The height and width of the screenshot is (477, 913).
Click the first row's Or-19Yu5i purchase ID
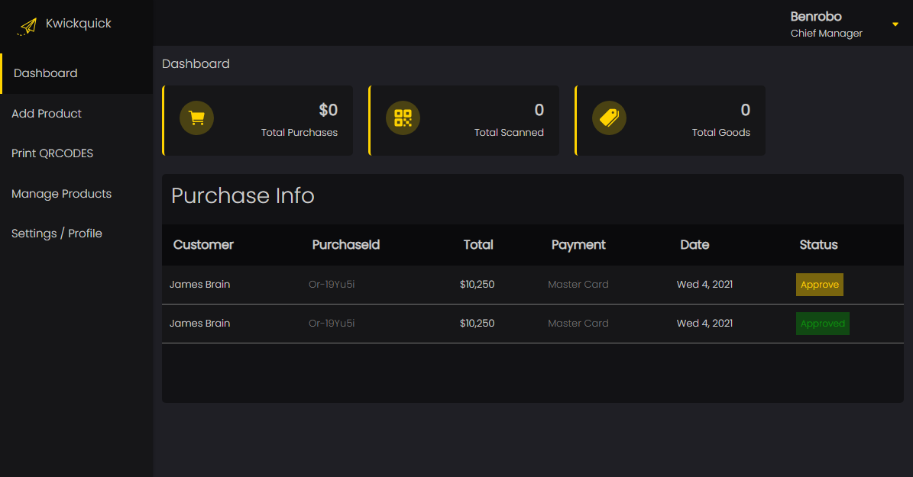pos(332,285)
